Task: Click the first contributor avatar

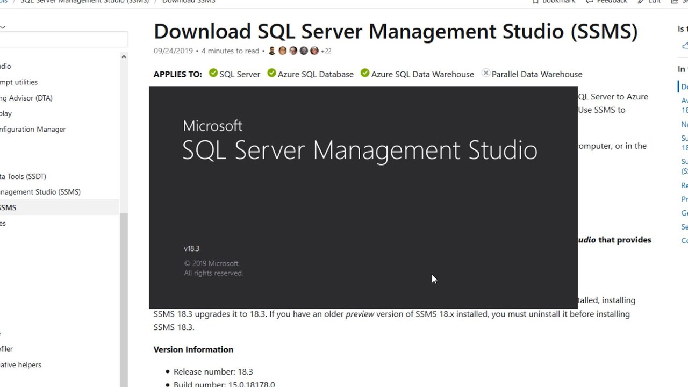Action: (273, 51)
